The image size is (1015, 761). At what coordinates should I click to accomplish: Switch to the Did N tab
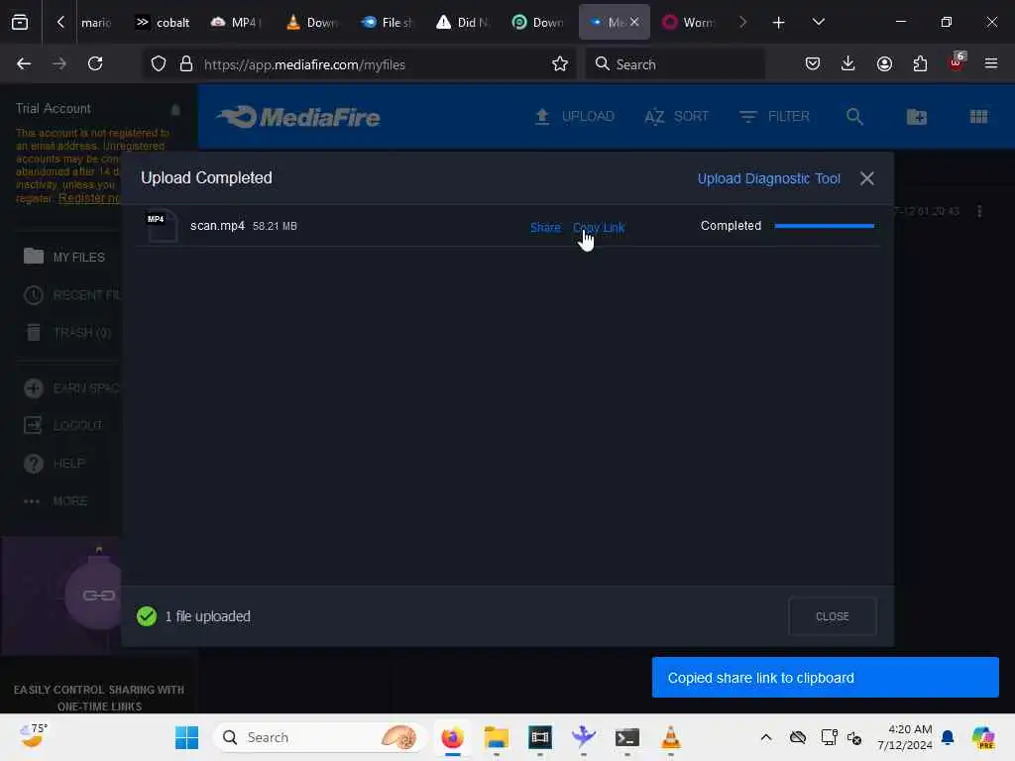coord(462,23)
